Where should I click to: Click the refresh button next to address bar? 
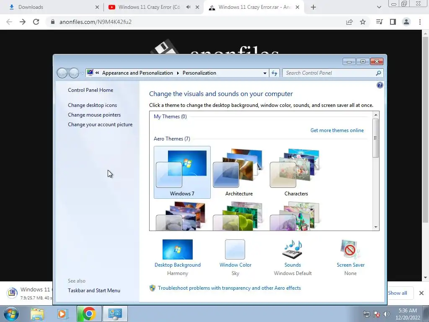click(x=274, y=73)
